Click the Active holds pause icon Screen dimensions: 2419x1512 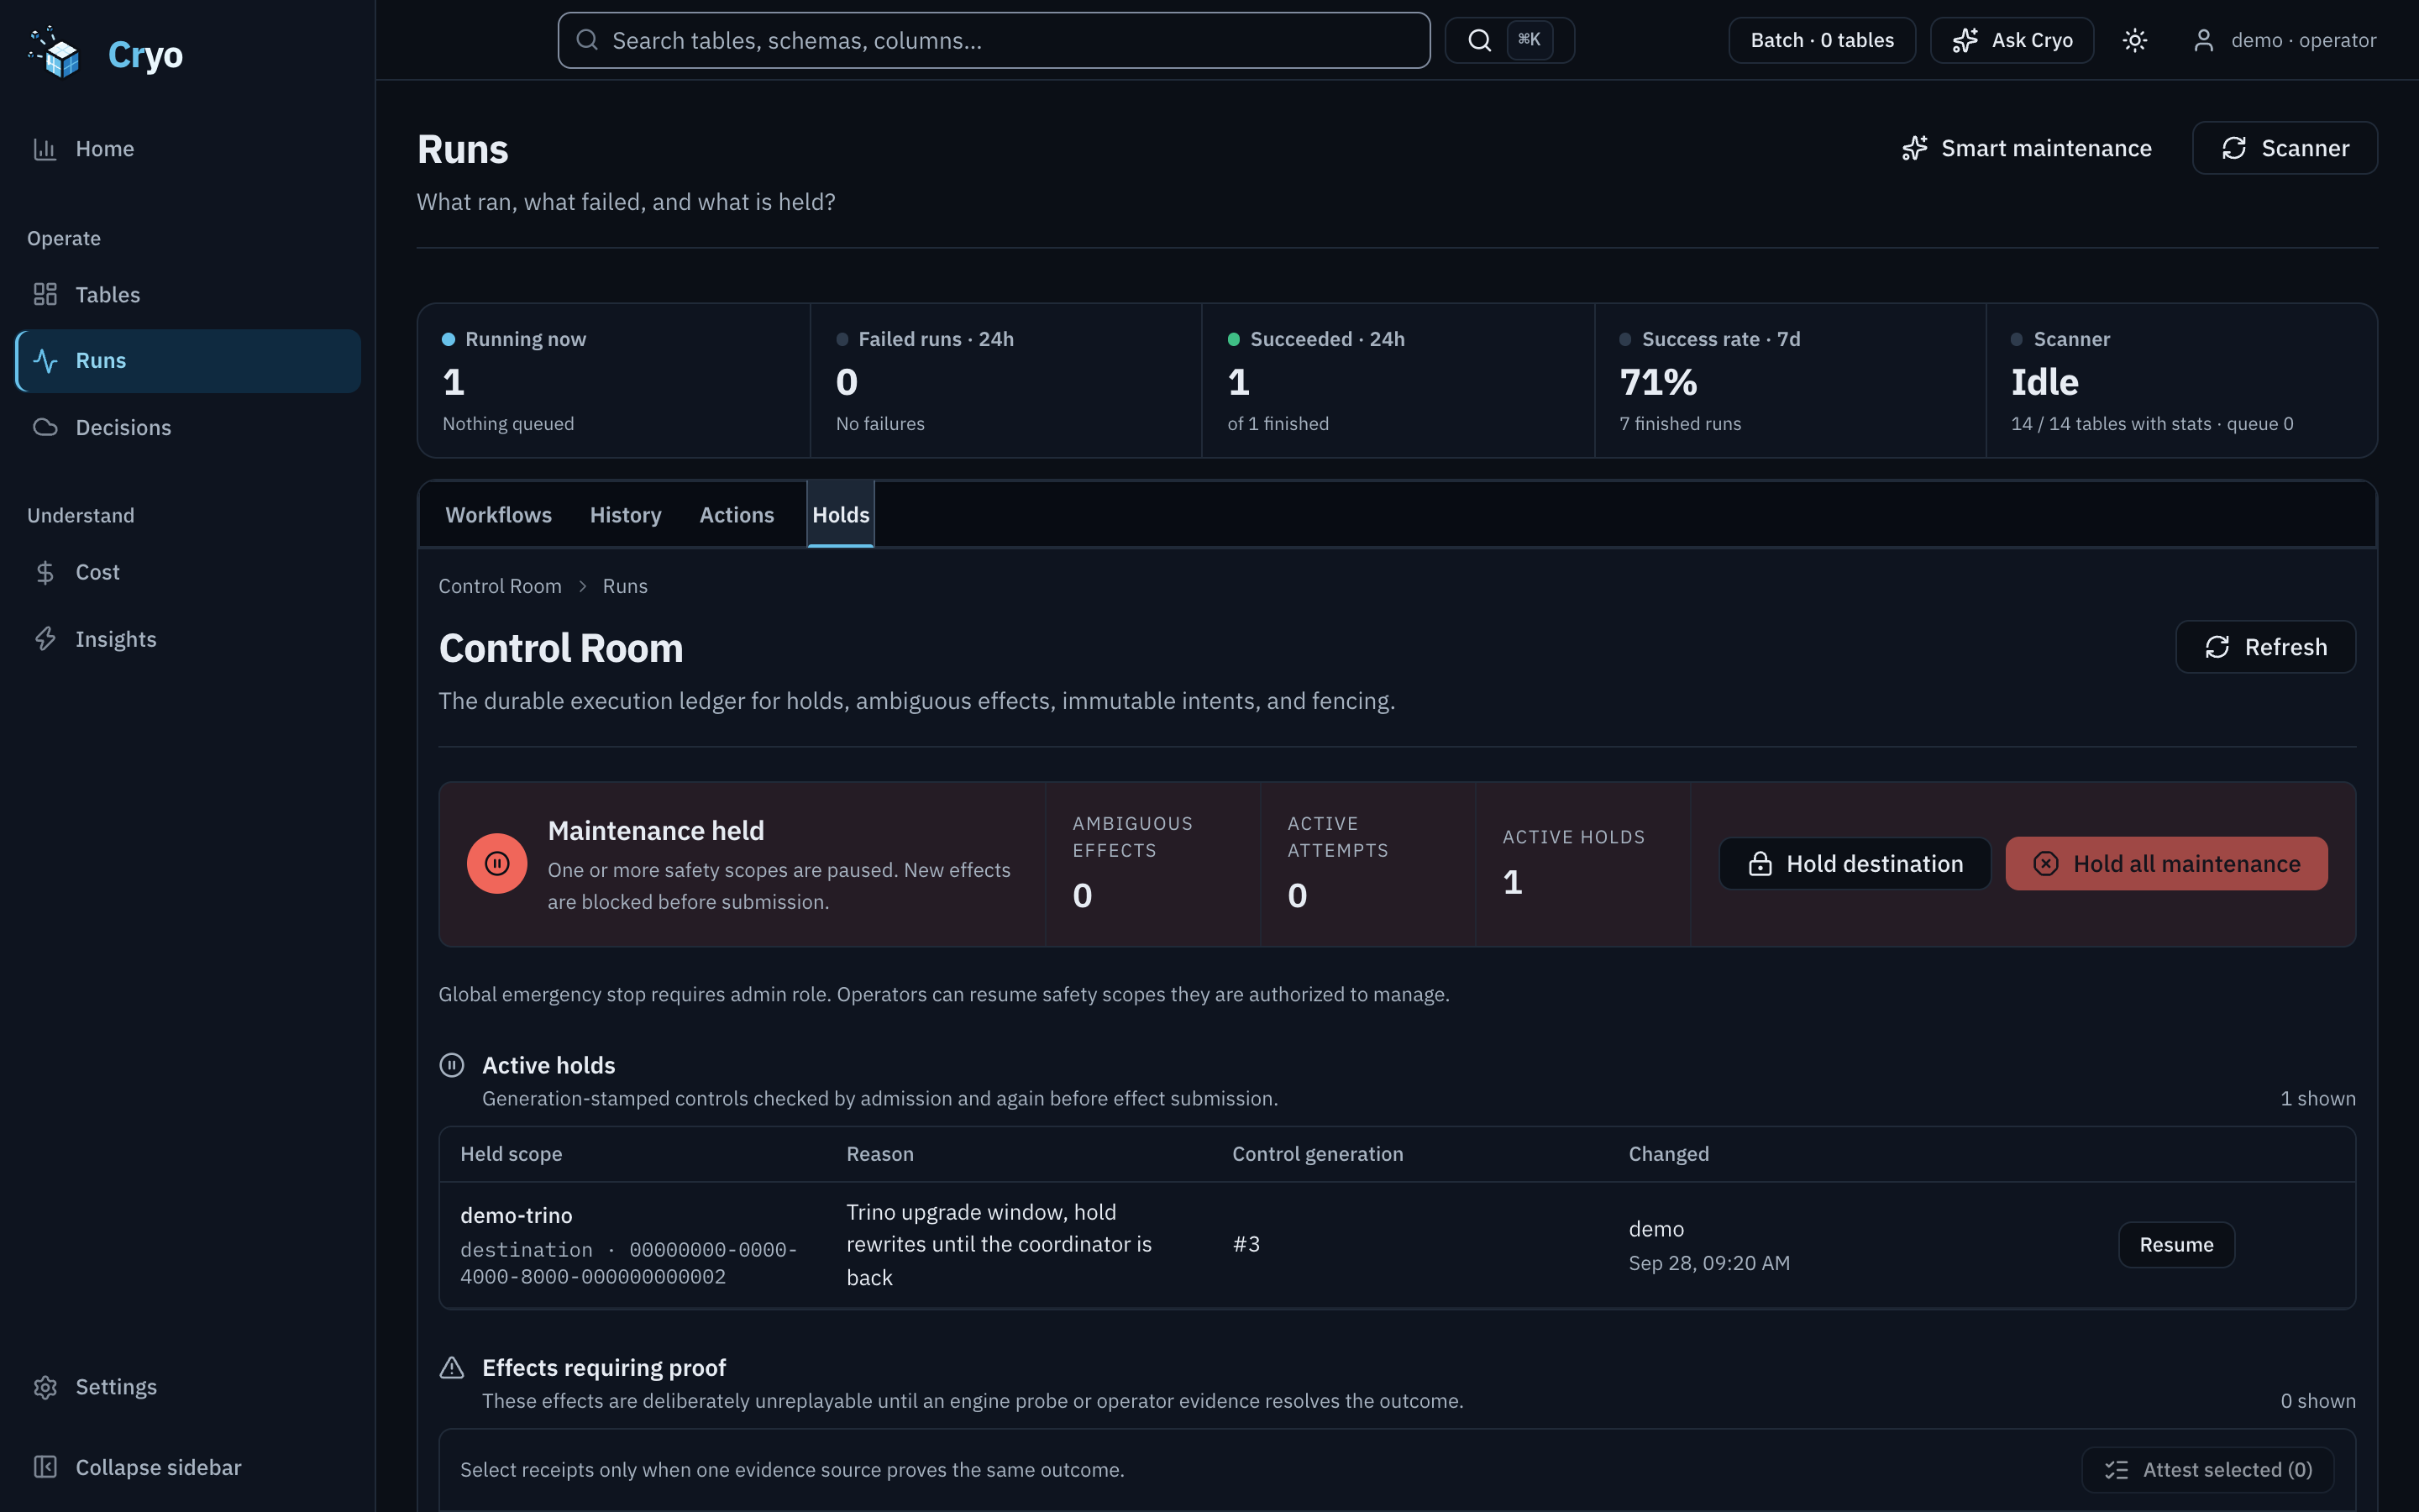click(452, 1065)
